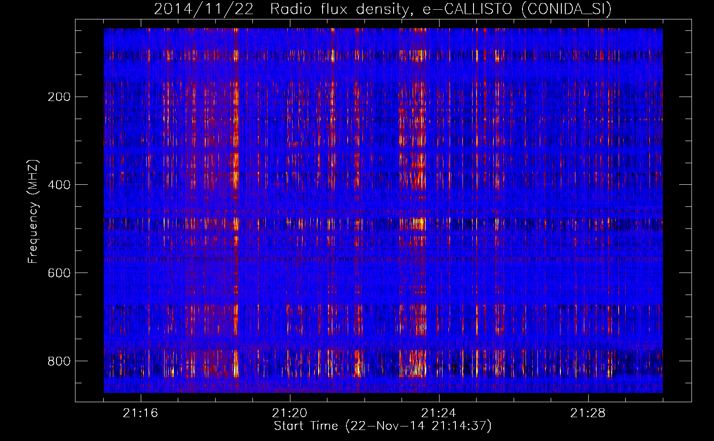Select the 800 frequency tick label
This screenshot has height=441, width=714.
point(59,361)
